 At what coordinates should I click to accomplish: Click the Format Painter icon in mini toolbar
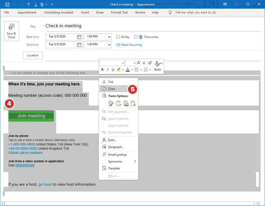150,63
